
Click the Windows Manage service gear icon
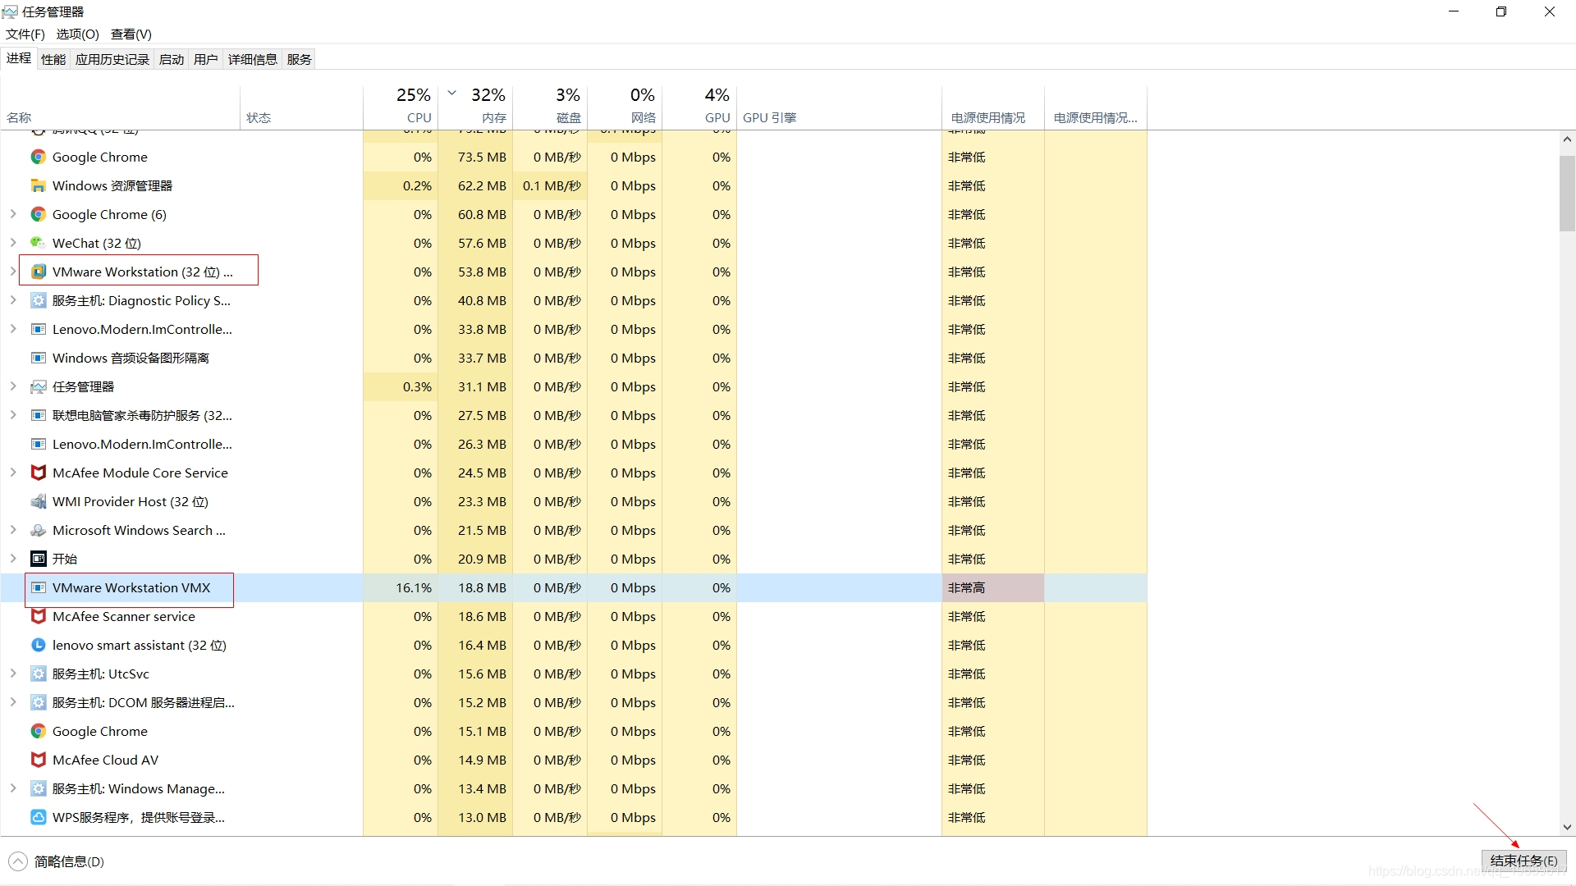click(x=38, y=788)
